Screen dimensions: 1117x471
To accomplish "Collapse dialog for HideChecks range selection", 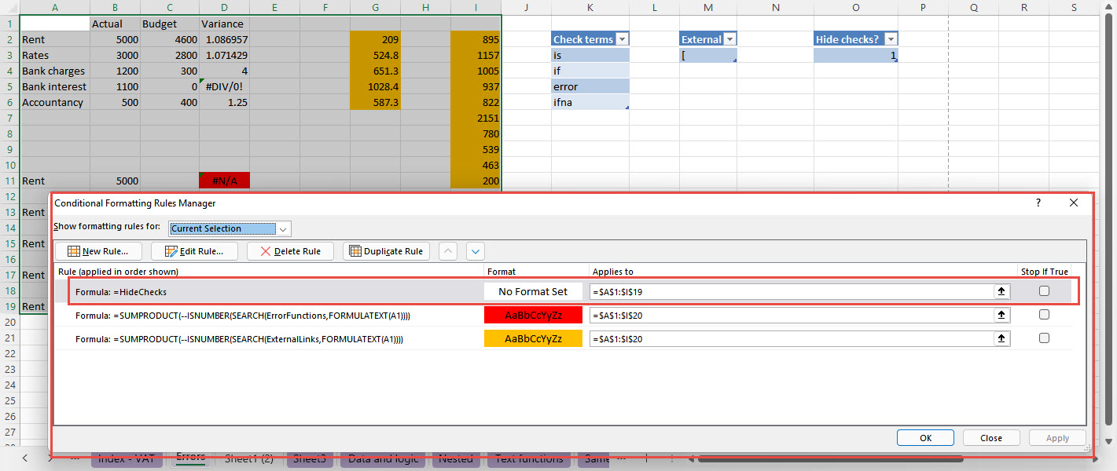I will pos(1001,291).
